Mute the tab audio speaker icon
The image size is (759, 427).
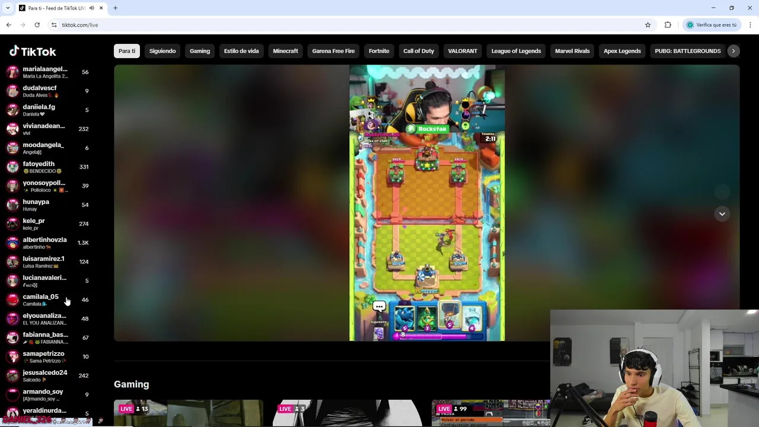91,8
